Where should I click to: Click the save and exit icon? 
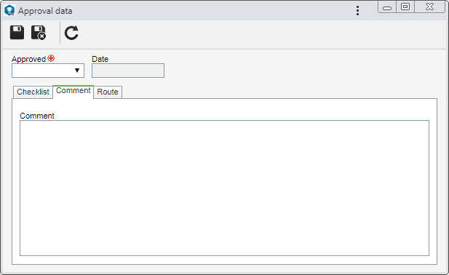point(39,33)
